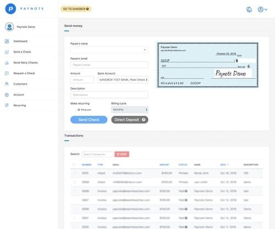Sort by the Status column header
Viewport: 275px width, 229px height.
coord(183,165)
